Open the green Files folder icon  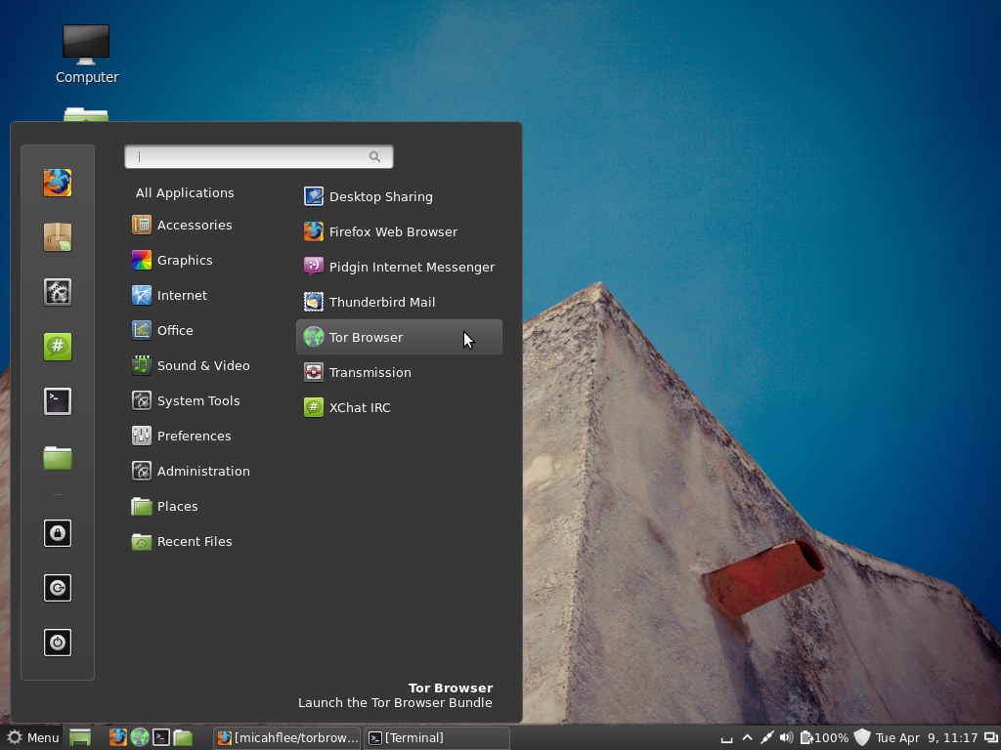coord(57,458)
